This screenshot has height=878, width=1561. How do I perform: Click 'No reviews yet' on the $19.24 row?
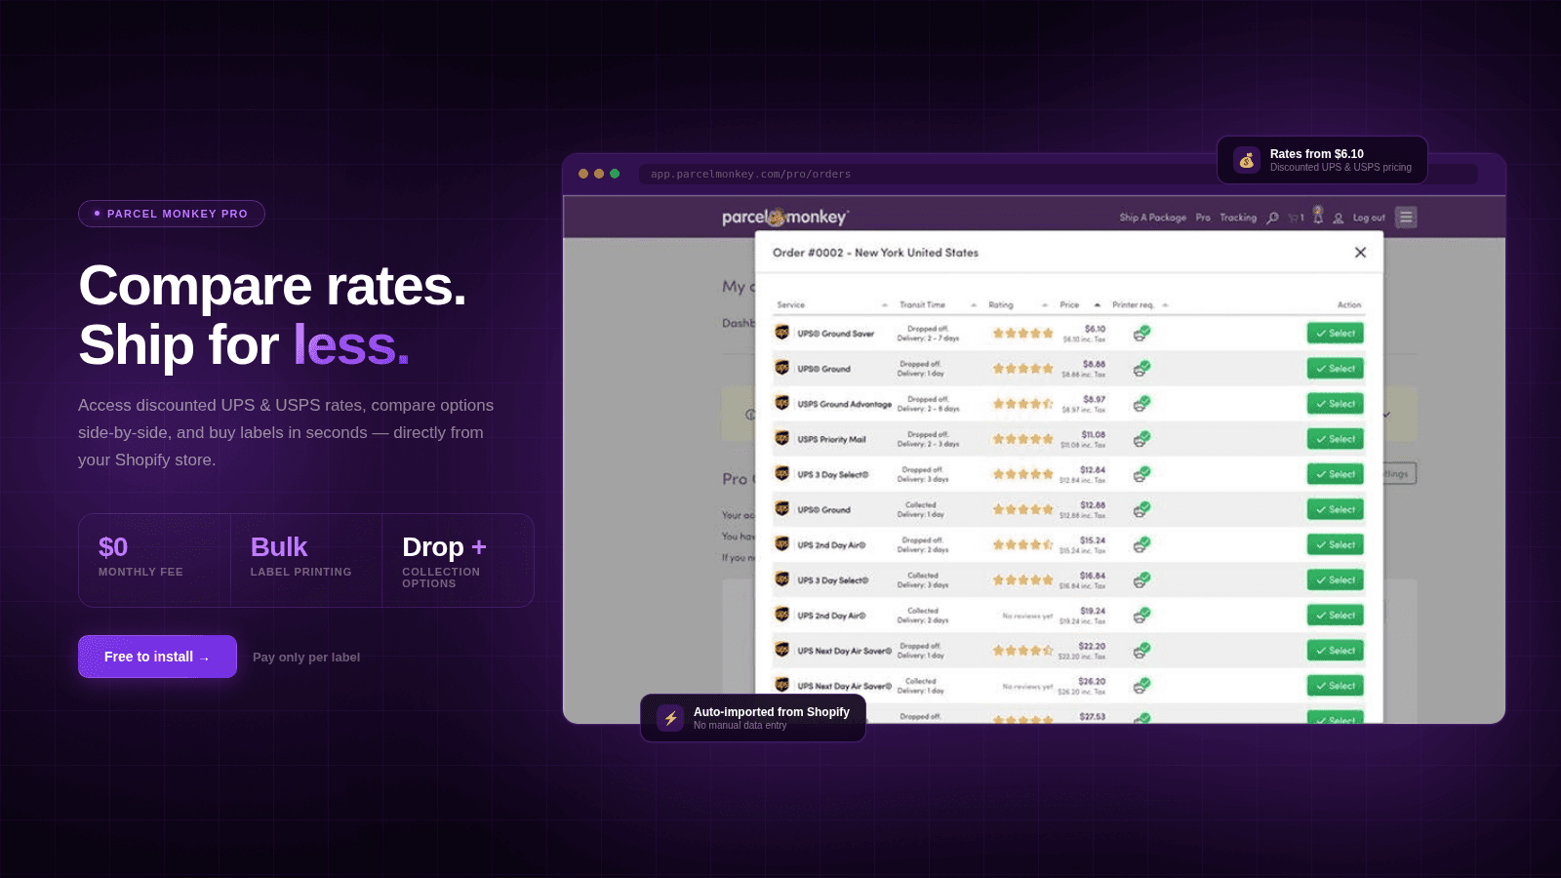[1027, 616]
